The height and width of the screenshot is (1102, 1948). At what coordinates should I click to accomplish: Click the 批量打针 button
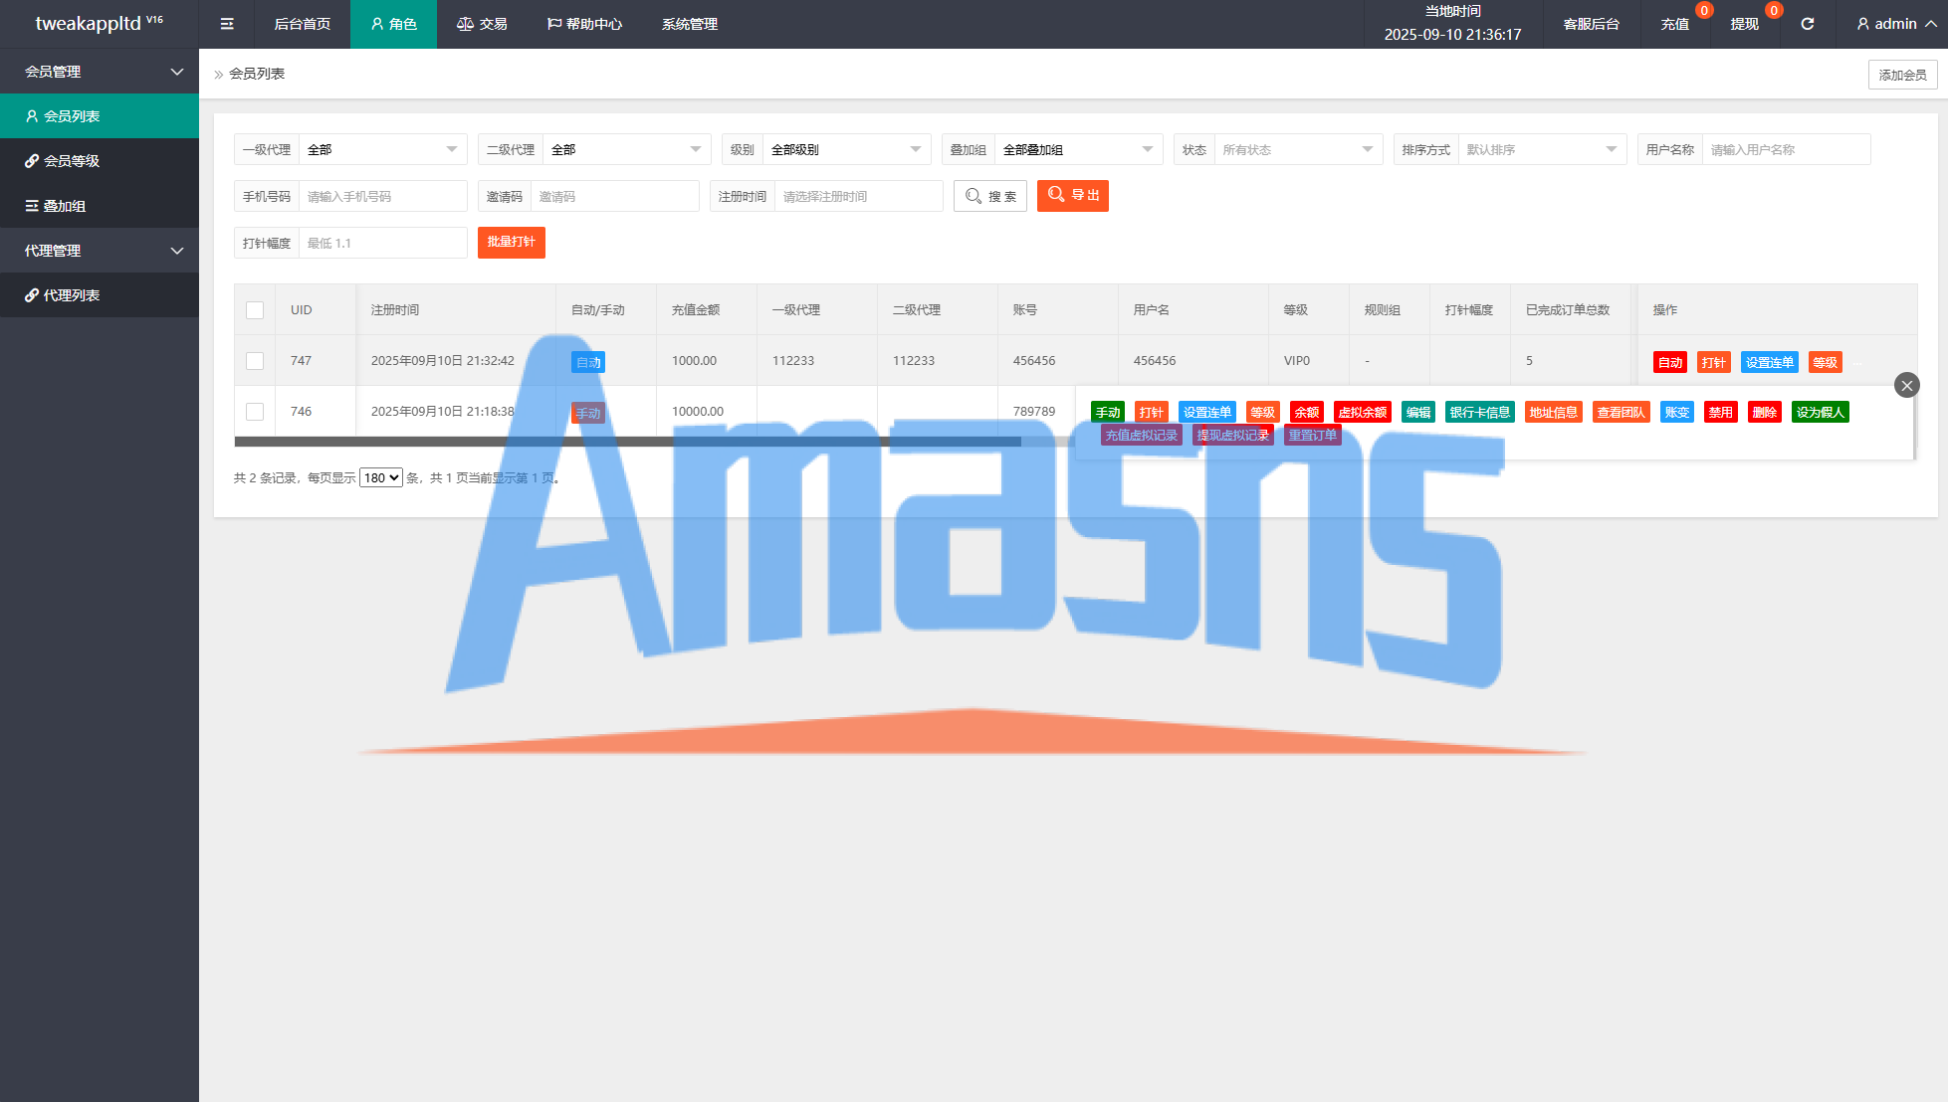[511, 243]
